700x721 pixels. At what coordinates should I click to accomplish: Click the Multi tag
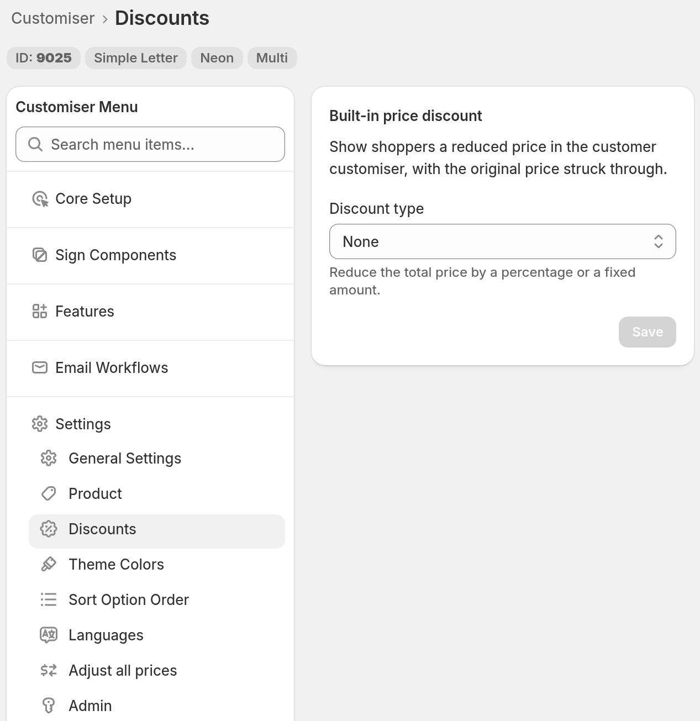[272, 58]
